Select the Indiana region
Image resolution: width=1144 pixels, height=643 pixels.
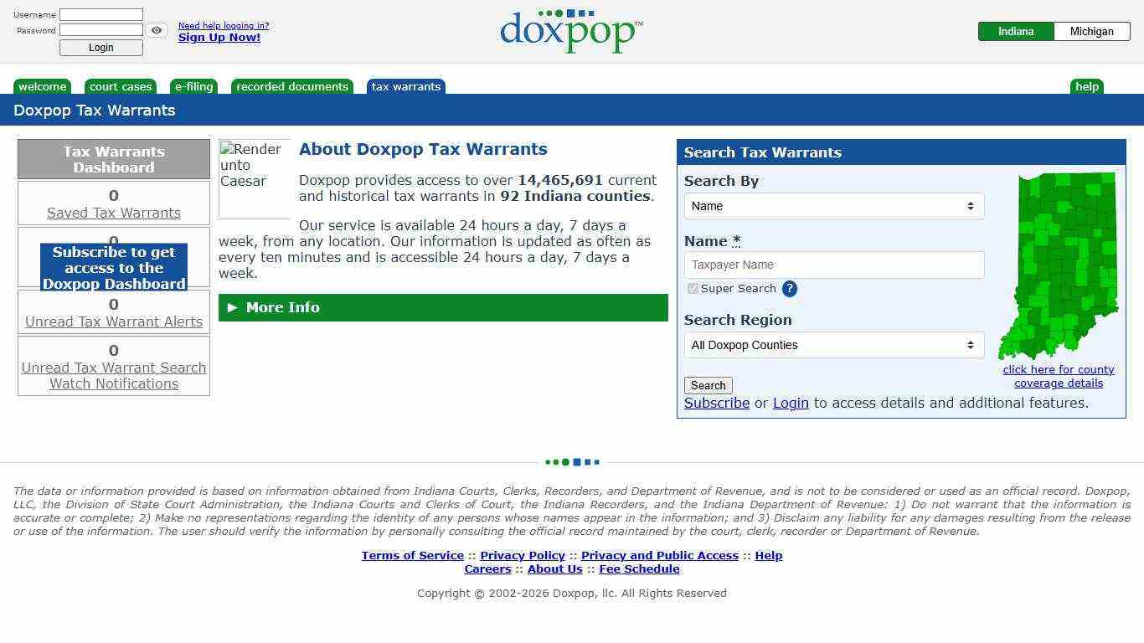click(x=1015, y=31)
